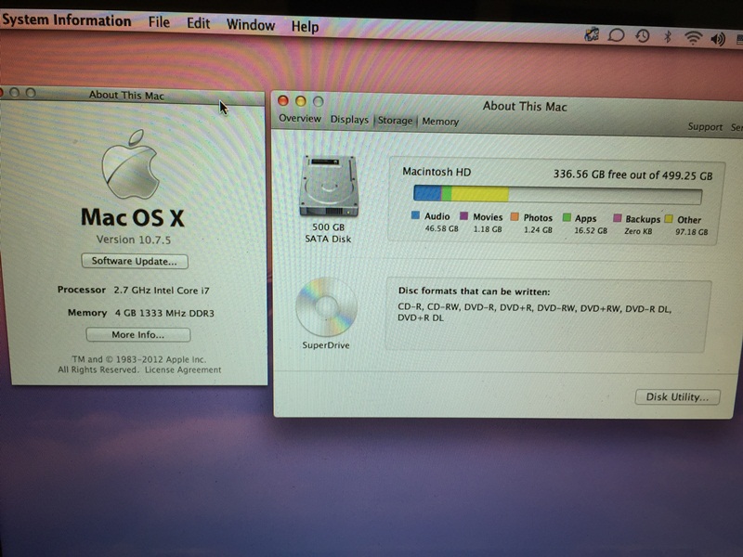The height and width of the screenshot is (557, 743).
Task: Click the speech bubble menu bar icon
Action: (x=616, y=35)
